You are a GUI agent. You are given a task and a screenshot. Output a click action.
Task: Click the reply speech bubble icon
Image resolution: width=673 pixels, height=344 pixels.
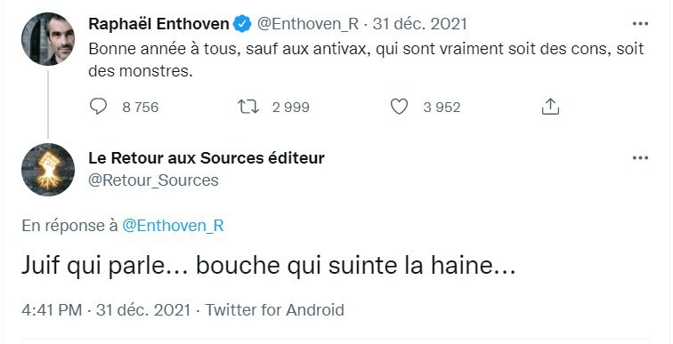pos(98,107)
